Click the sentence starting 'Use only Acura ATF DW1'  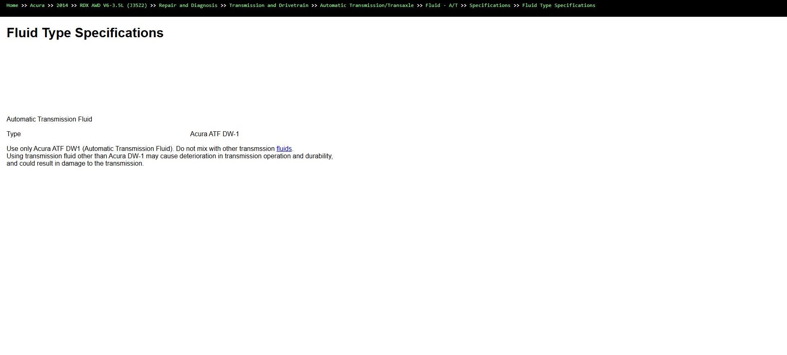(x=150, y=149)
